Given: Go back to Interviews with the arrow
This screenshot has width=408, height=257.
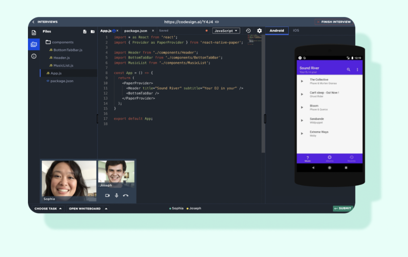Looking at the screenshot, I should [33, 22].
